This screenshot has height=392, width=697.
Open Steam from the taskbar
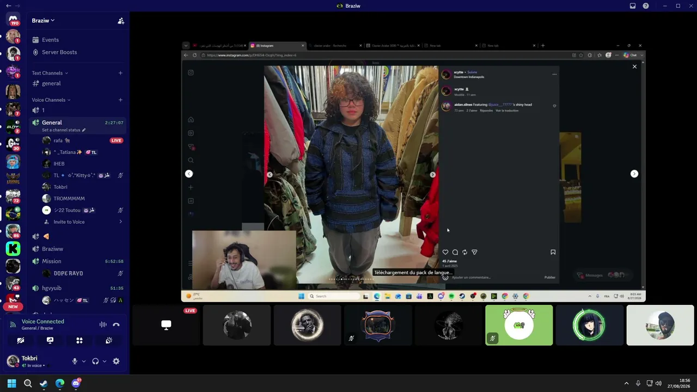[x=44, y=383]
